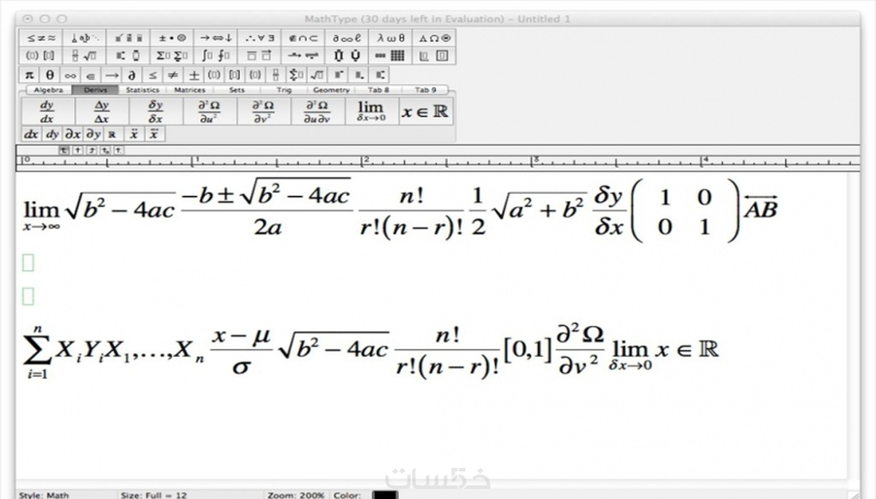The width and height of the screenshot is (876, 499).
Task: Open the fraction and radical templates palette
Action: point(85,56)
